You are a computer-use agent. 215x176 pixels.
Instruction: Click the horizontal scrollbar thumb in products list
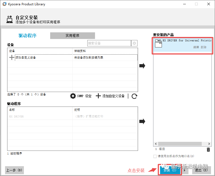coord(180,144)
